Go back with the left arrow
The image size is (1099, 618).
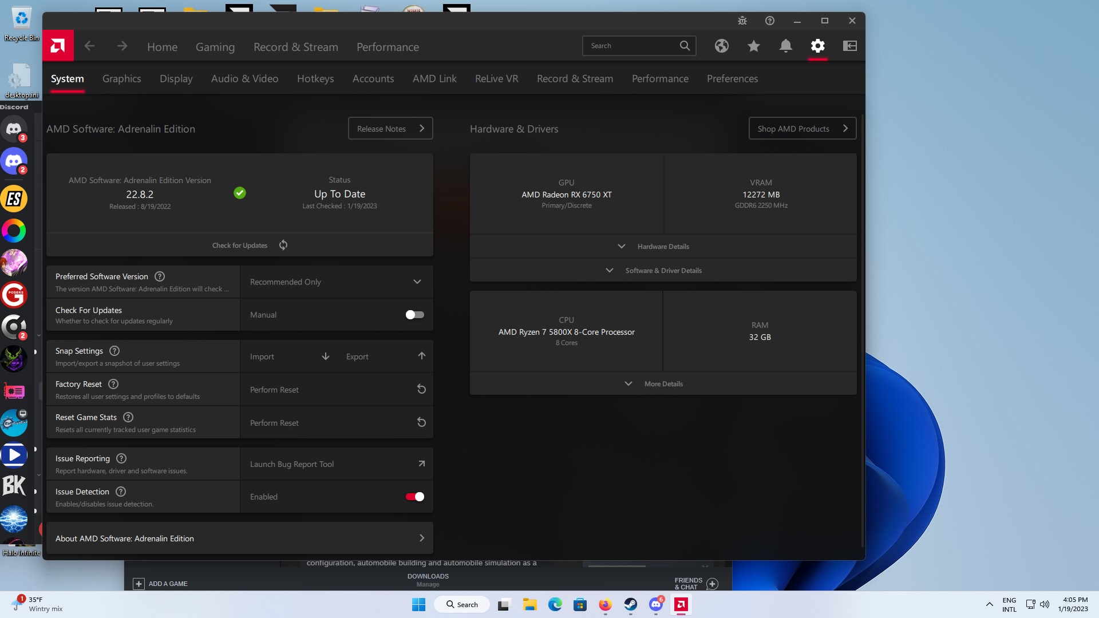[89, 46]
